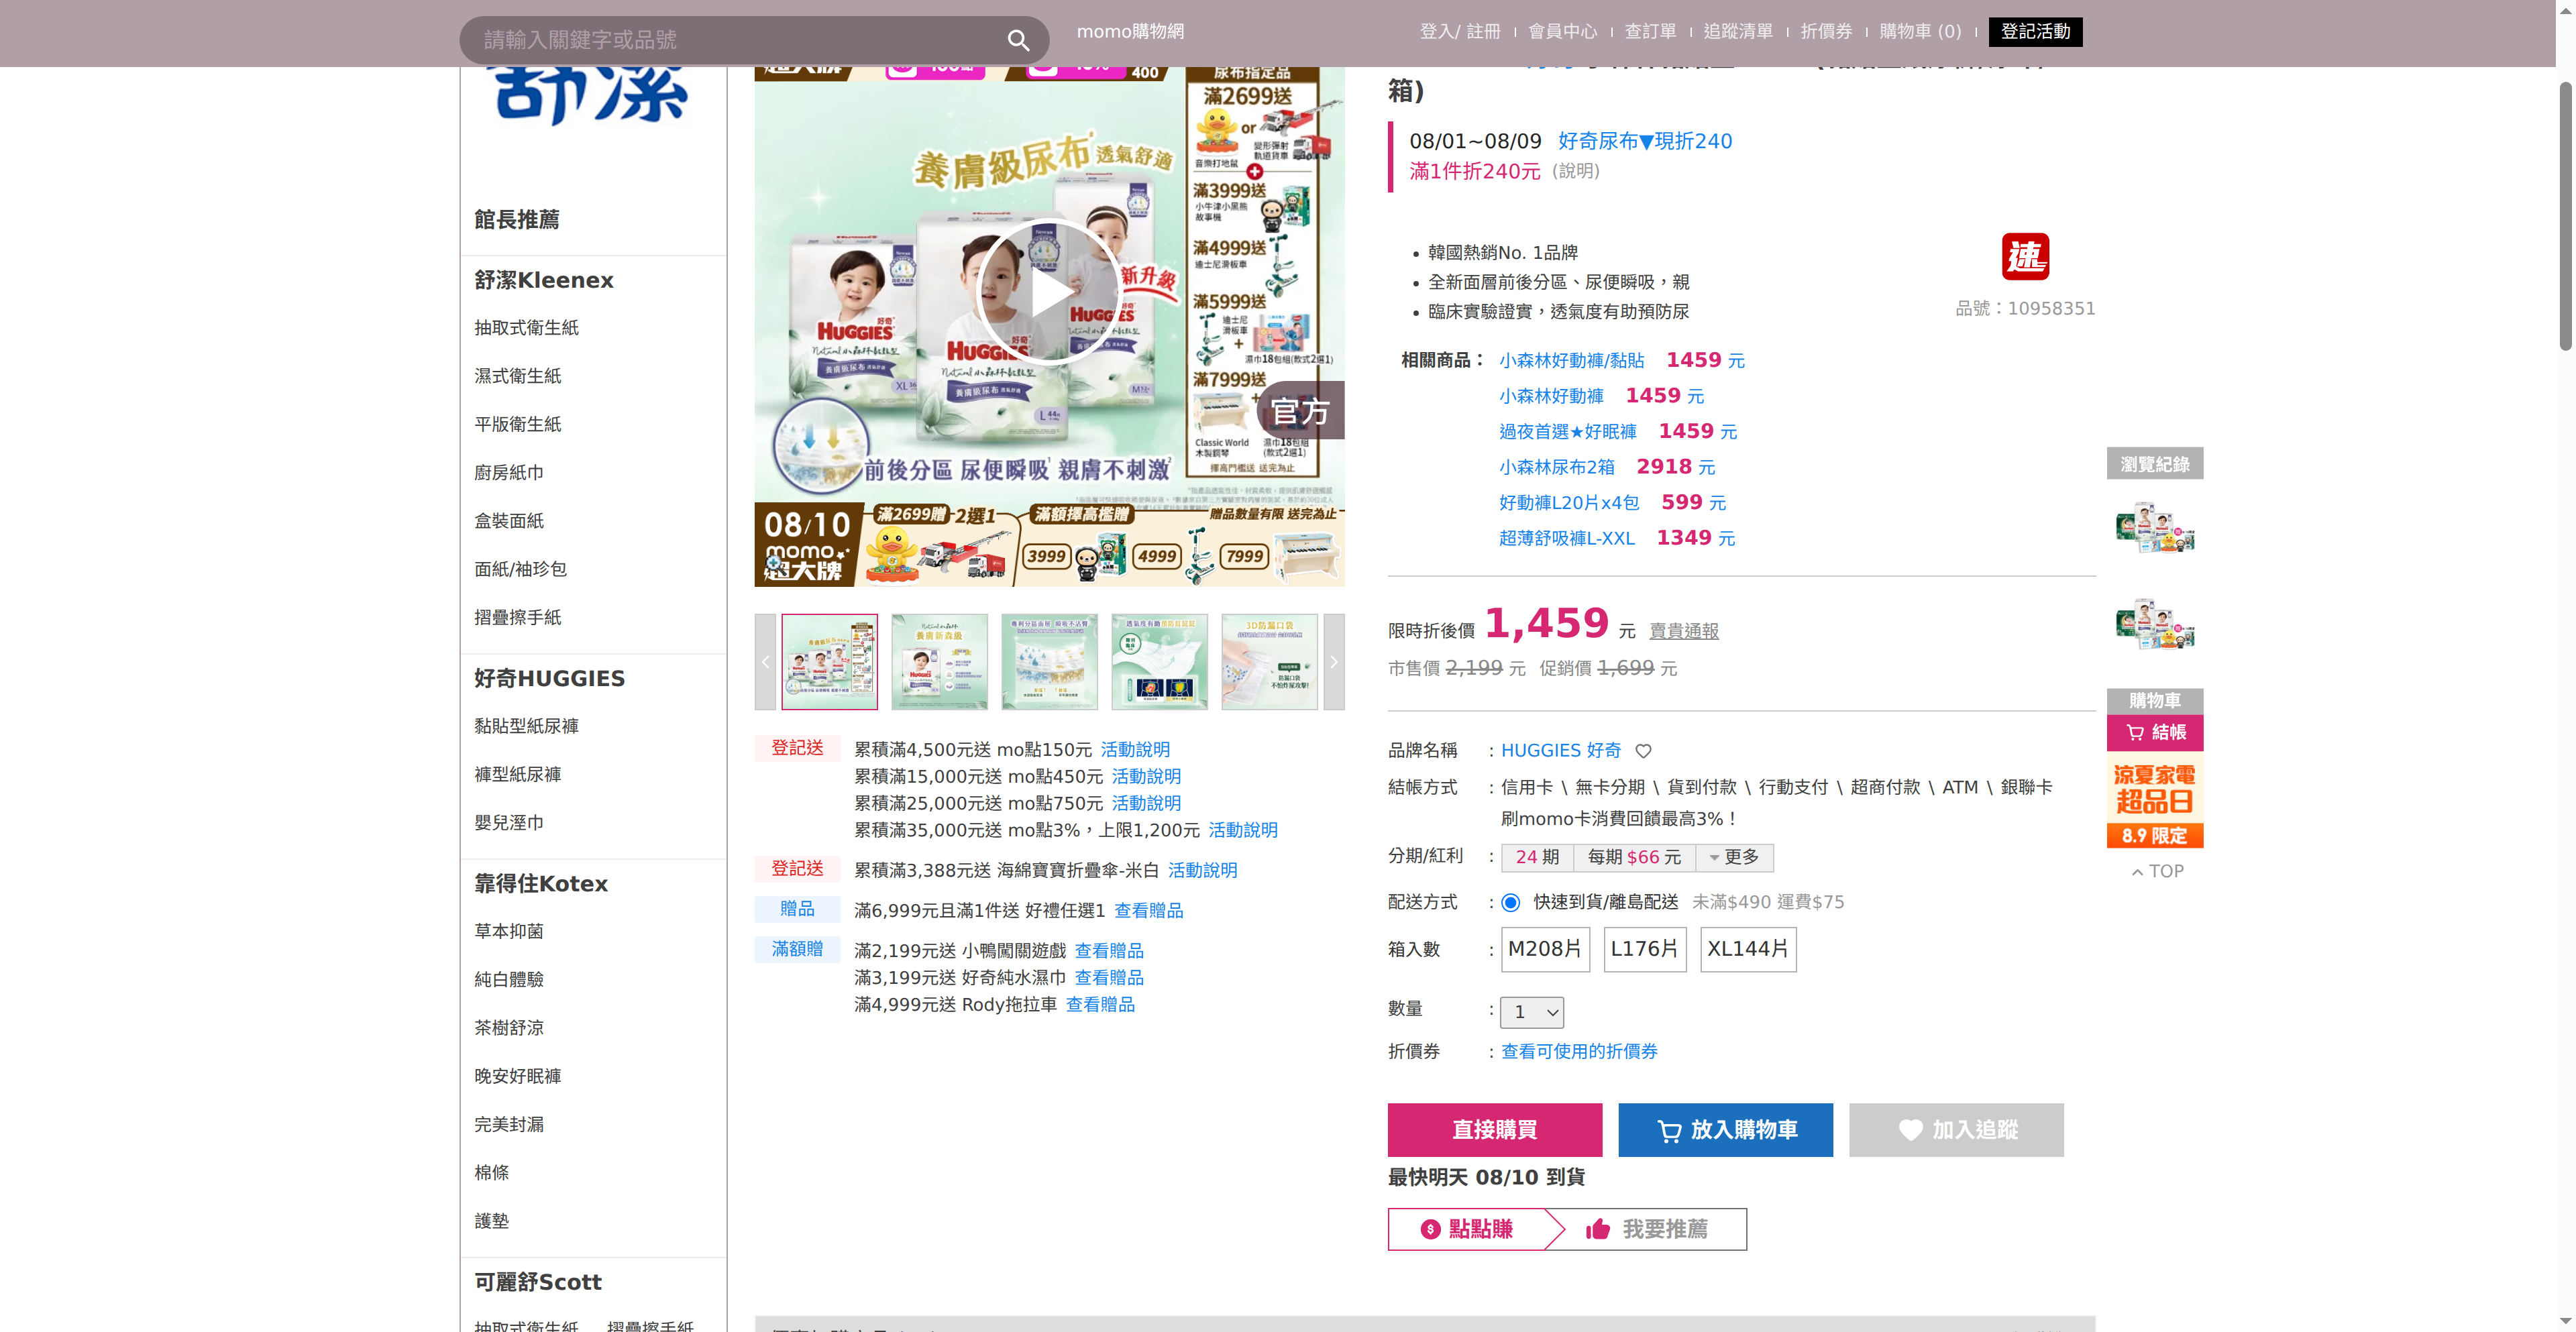The width and height of the screenshot is (2576, 1332).
Task: Show next thumbnails with right arrow
Action: (1333, 662)
